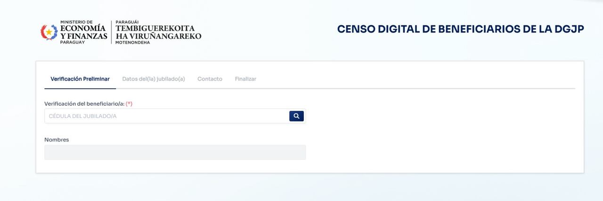Click the Tembiguerekoita ha Viruñangareko logo
The height and width of the screenshot is (201, 603).
158,32
